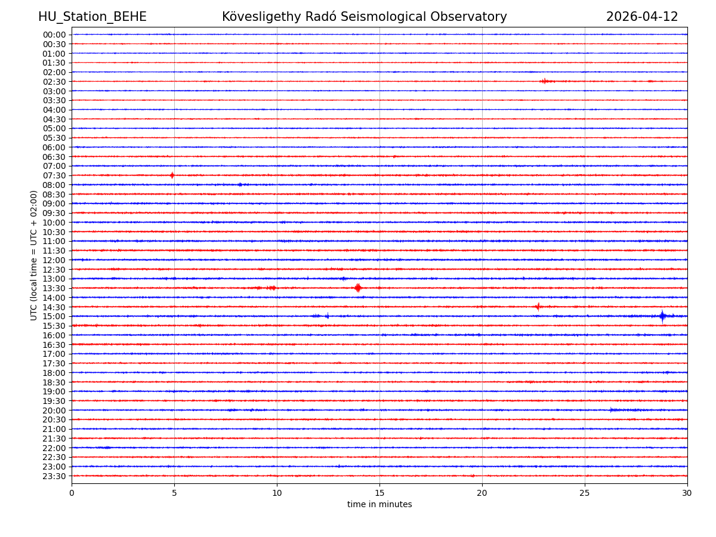Click the vertical UTC local time axis label

(34, 255)
